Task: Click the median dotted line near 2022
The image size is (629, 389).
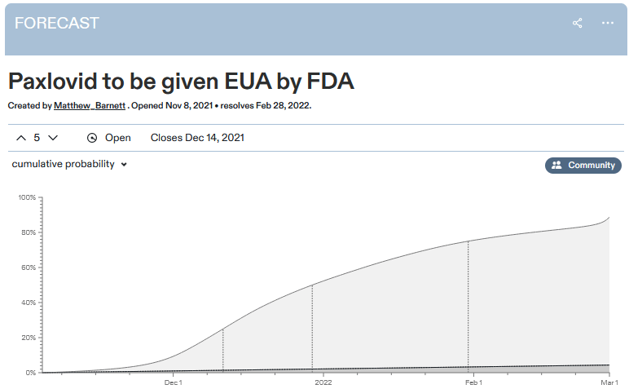Action: click(312, 329)
